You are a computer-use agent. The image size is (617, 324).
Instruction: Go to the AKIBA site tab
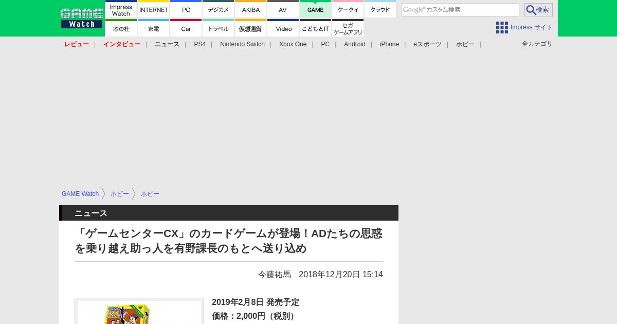(250, 9)
